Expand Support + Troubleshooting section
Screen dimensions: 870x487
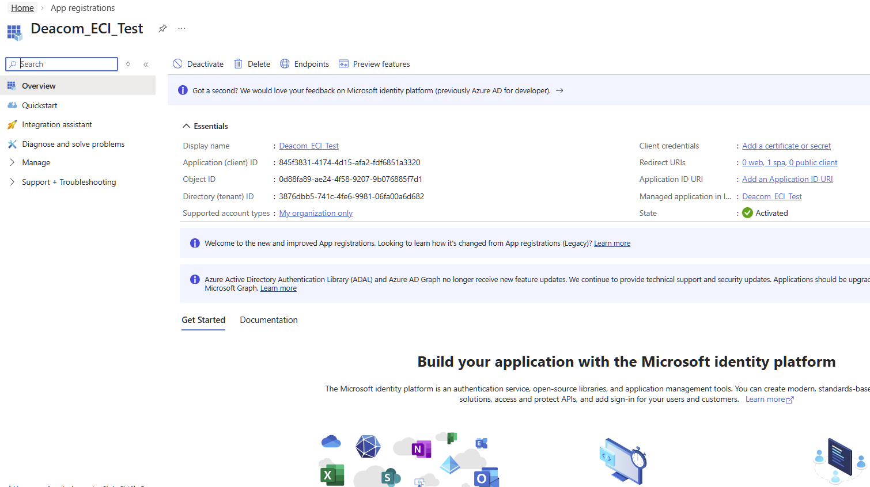(69, 182)
